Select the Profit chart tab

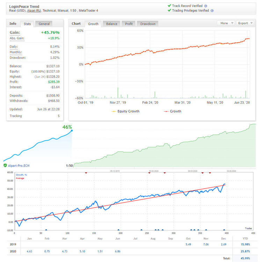[x=129, y=24]
